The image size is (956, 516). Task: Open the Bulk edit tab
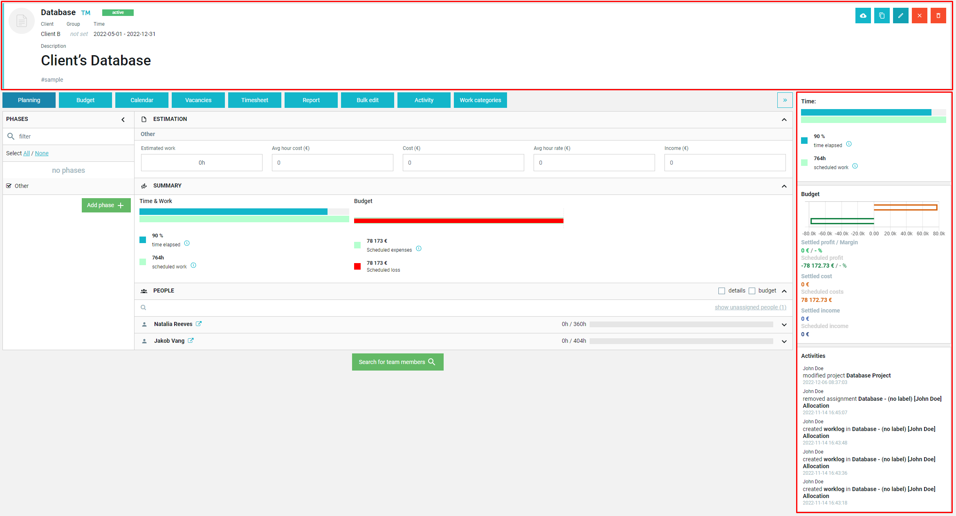point(368,100)
